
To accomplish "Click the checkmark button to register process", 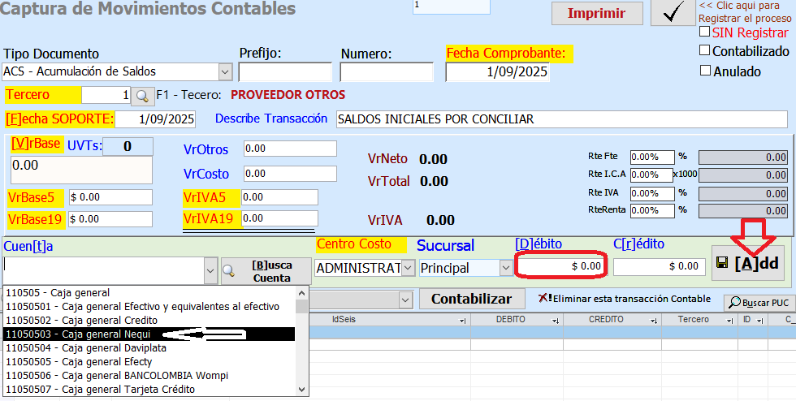I will [673, 13].
